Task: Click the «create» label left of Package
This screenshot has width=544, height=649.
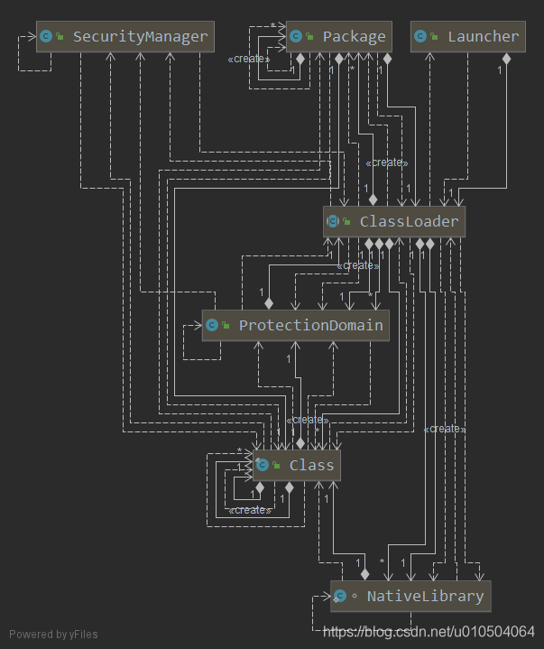Action: (x=249, y=60)
